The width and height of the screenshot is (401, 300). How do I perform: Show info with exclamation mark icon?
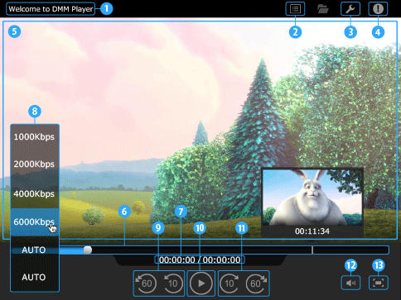click(x=378, y=9)
